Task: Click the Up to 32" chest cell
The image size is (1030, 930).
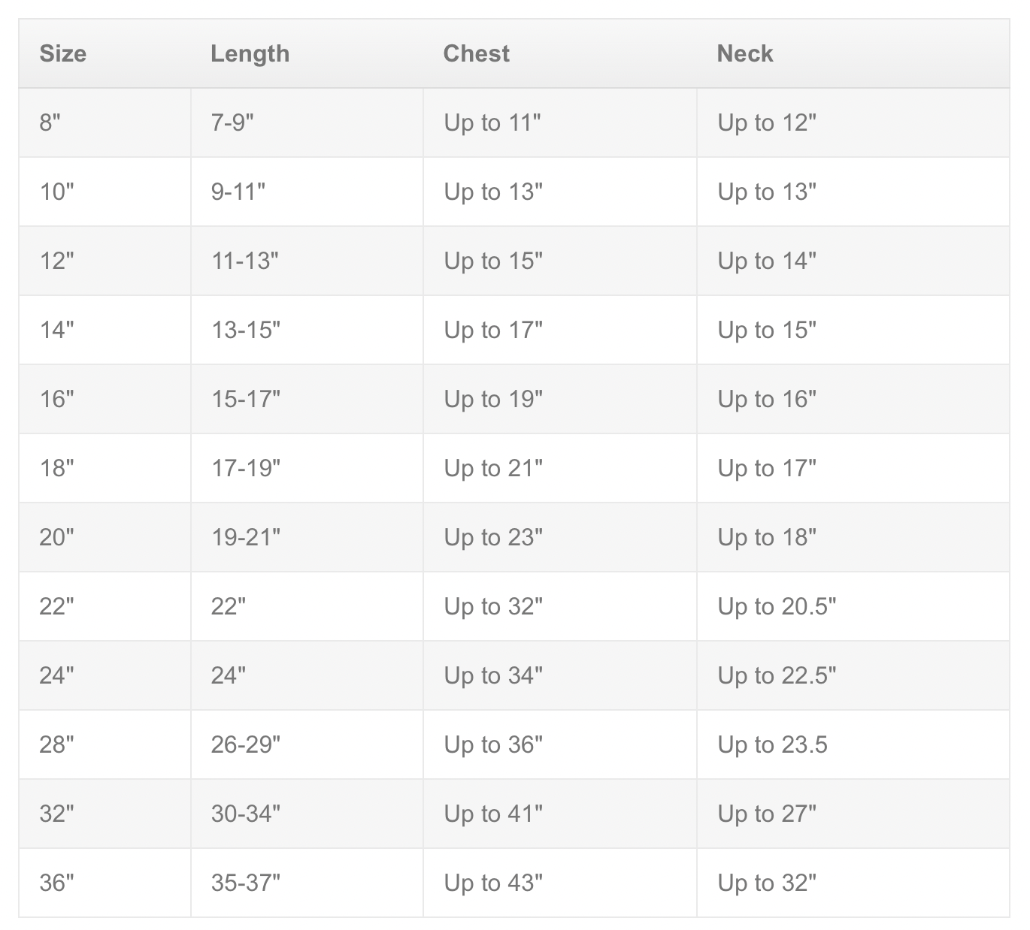Action: pyautogui.click(x=560, y=606)
